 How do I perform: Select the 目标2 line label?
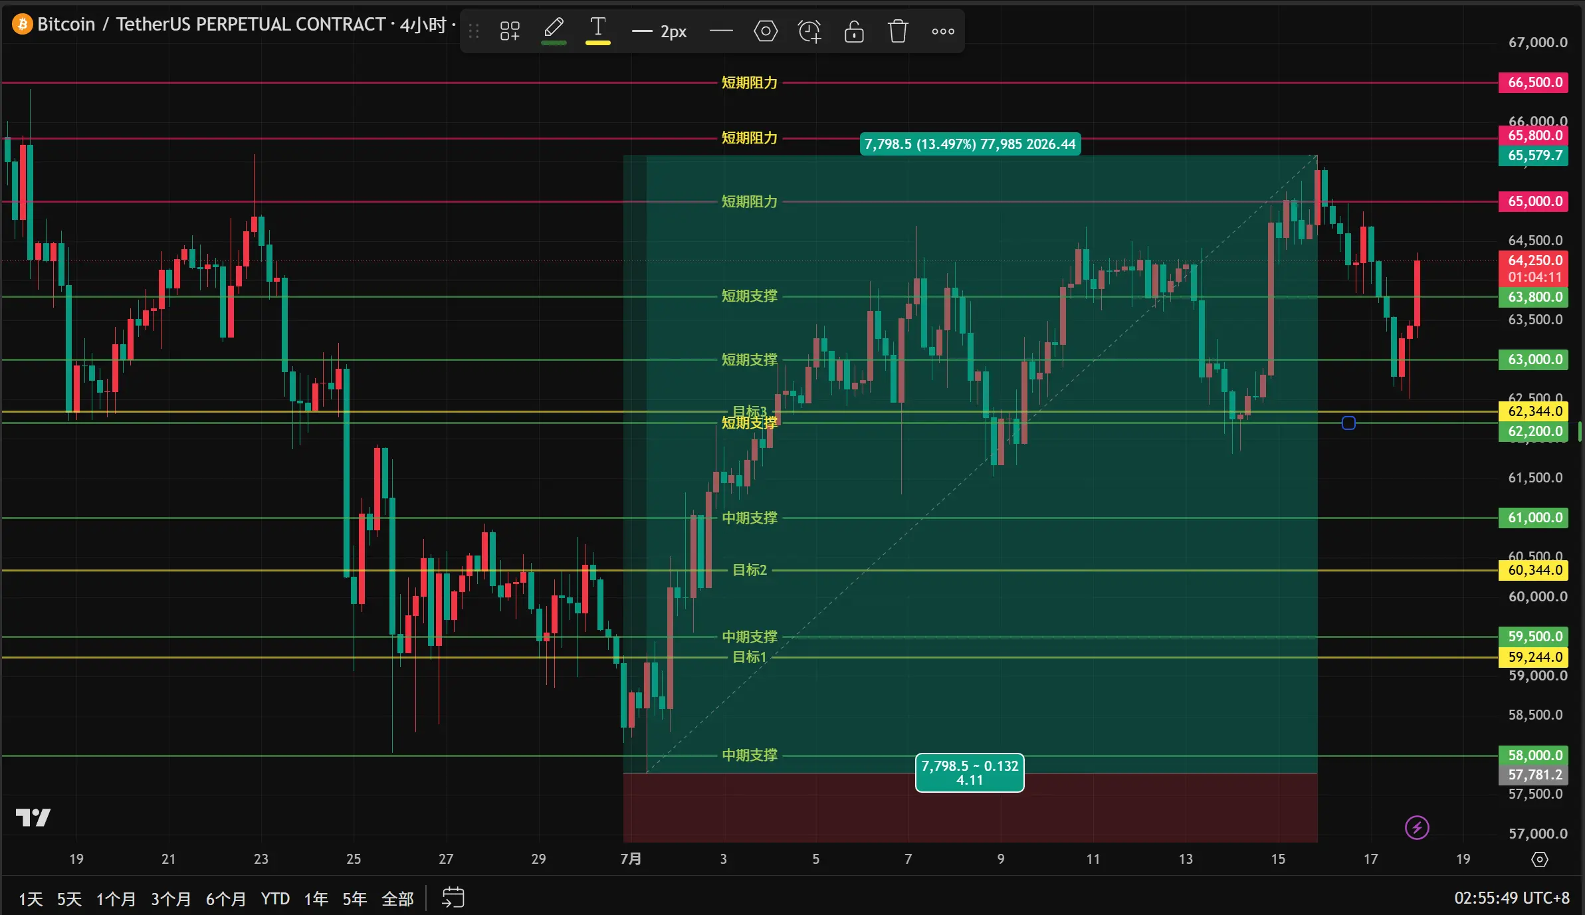point(750,570)
